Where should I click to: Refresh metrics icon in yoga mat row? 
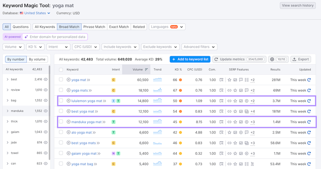tap(309, 80)
